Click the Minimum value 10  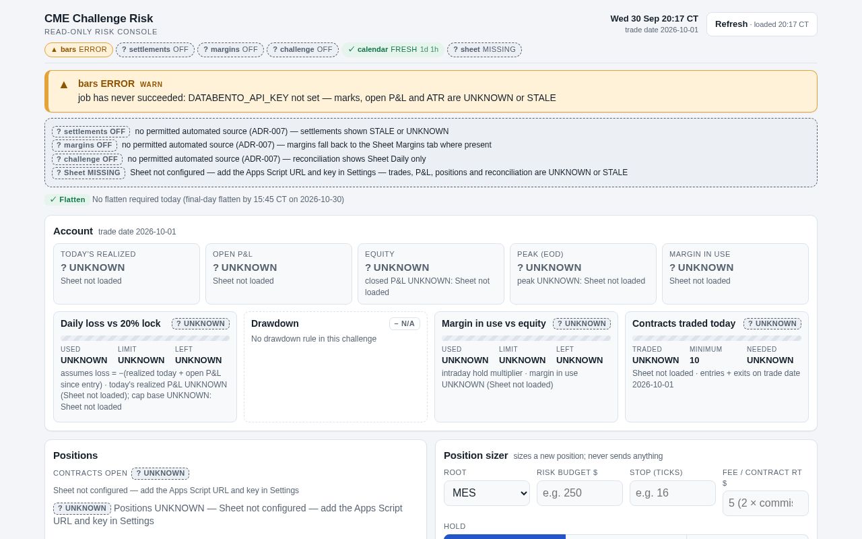click(x=694, y=360)
